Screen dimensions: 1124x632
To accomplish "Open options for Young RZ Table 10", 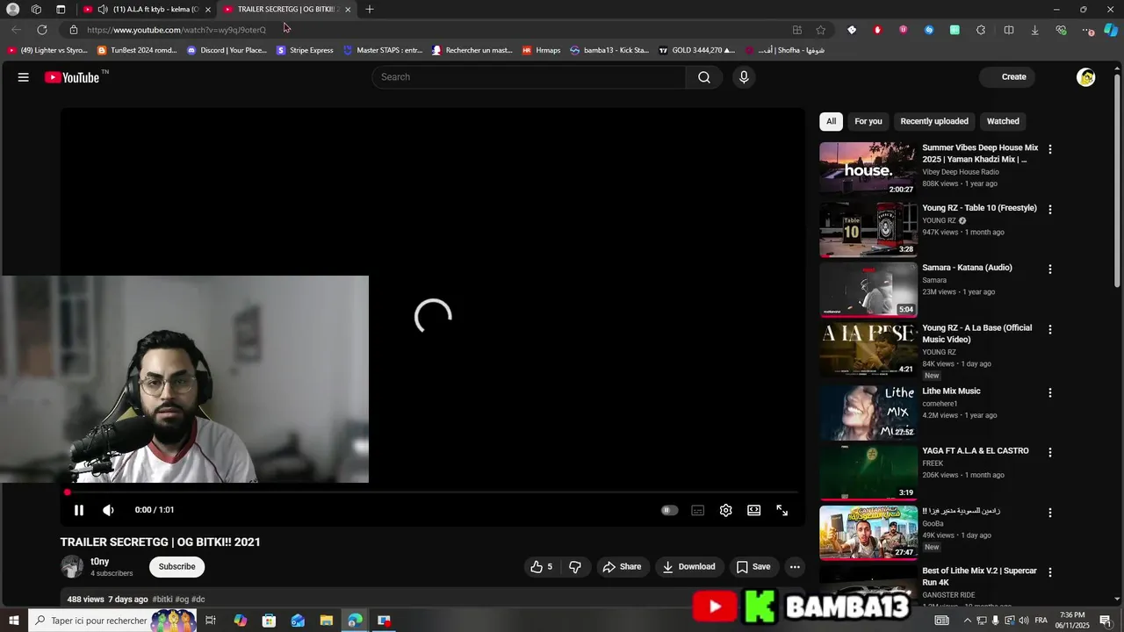I will [x=1050, y=210].
